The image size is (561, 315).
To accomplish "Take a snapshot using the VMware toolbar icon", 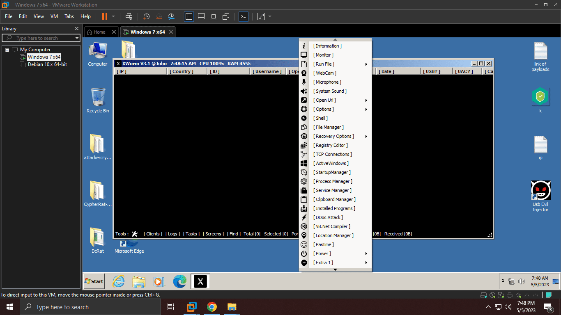I will pyautogui.click(x=146, y=16).
